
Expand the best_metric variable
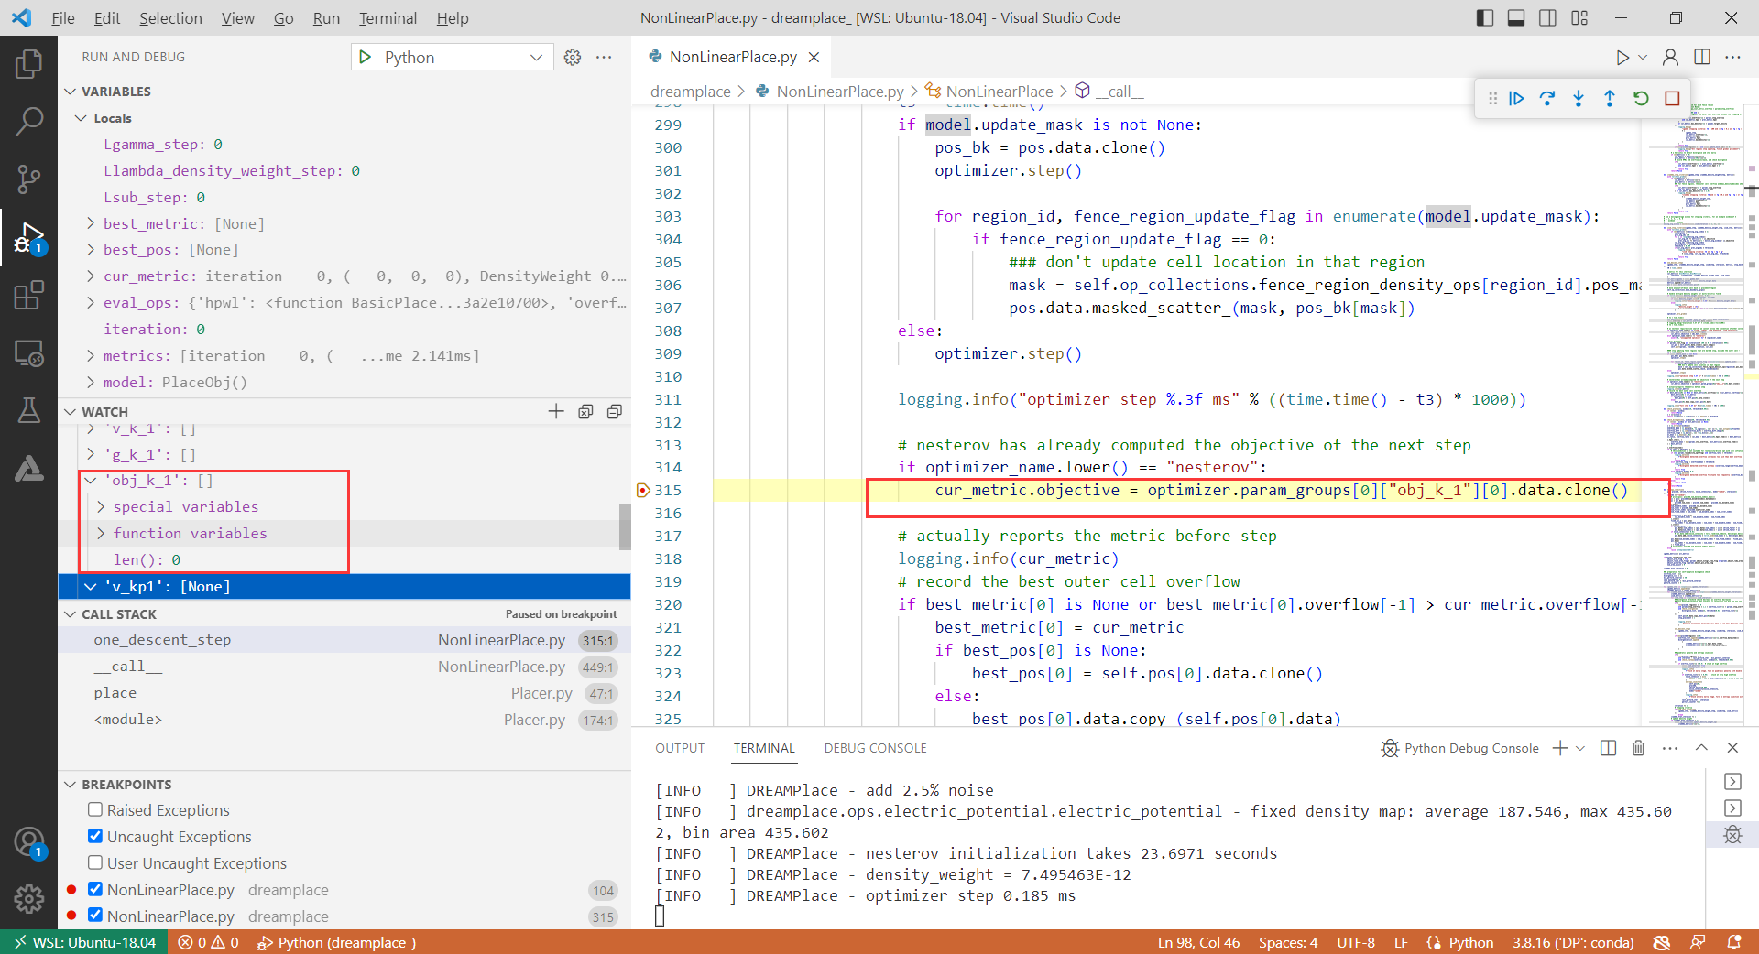(90, 223)
